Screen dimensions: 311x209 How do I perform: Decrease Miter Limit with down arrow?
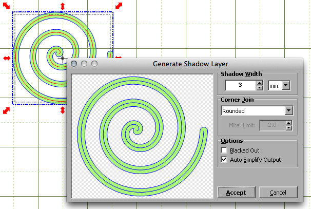point(289,128)
